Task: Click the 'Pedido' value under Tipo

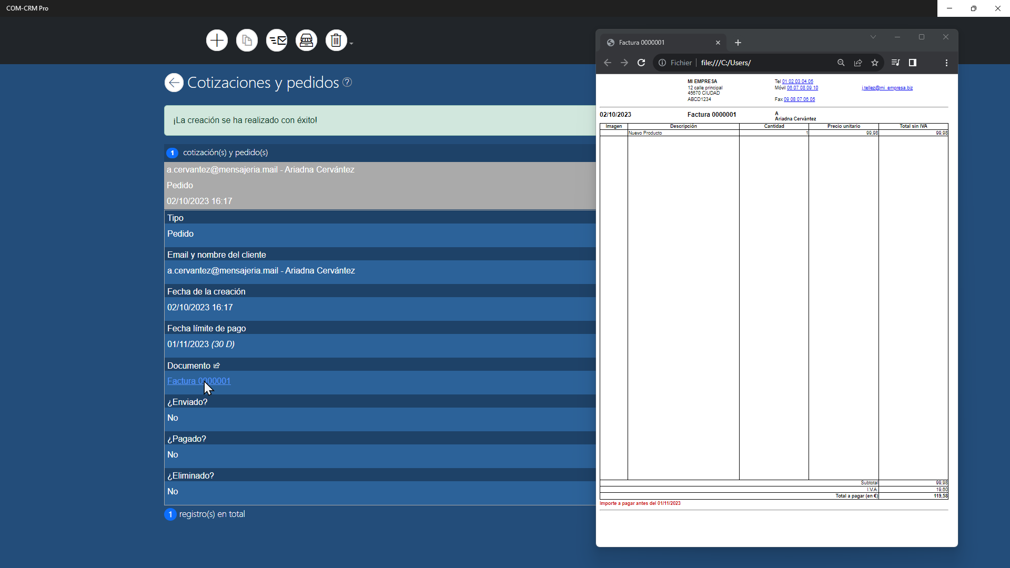Action: pos(180,234)
